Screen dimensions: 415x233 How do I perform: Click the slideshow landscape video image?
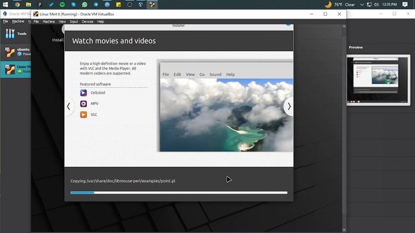tap(226, 115)
